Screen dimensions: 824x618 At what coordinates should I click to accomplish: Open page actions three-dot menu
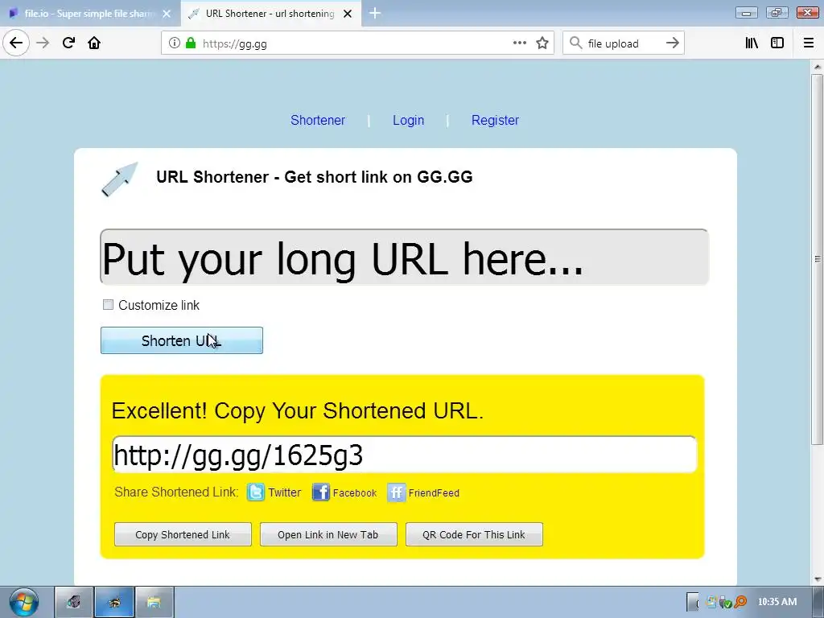520,43
